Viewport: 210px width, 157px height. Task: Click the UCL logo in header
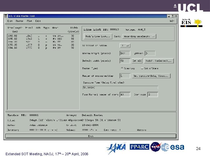[188, 8]
